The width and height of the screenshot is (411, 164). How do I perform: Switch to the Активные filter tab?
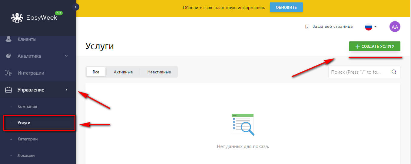pos(123,72)
